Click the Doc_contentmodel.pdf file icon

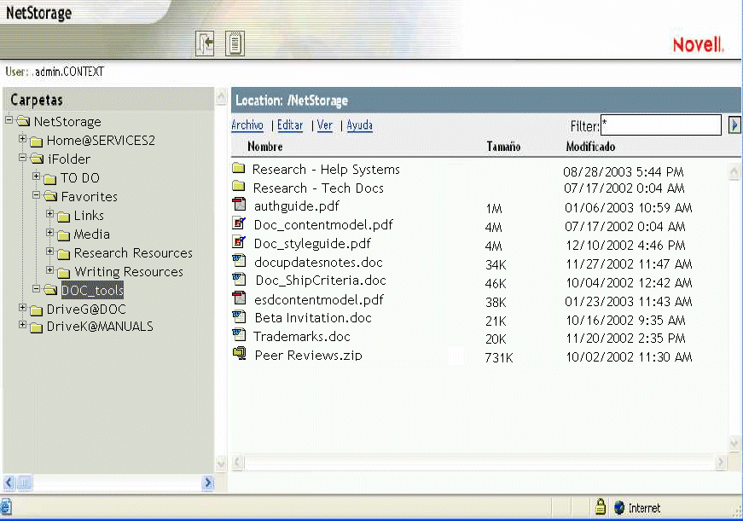point(240,223)
